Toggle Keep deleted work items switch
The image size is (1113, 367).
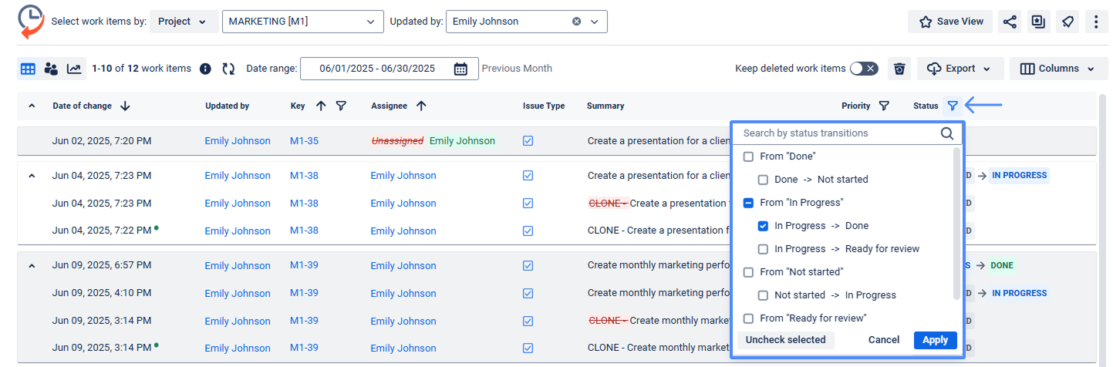tap(863, 69)
